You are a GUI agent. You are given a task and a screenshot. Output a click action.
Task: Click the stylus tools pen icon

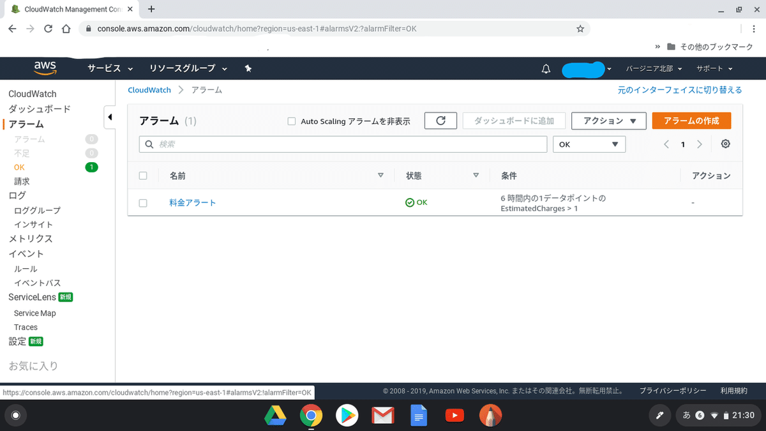[659, 416]
